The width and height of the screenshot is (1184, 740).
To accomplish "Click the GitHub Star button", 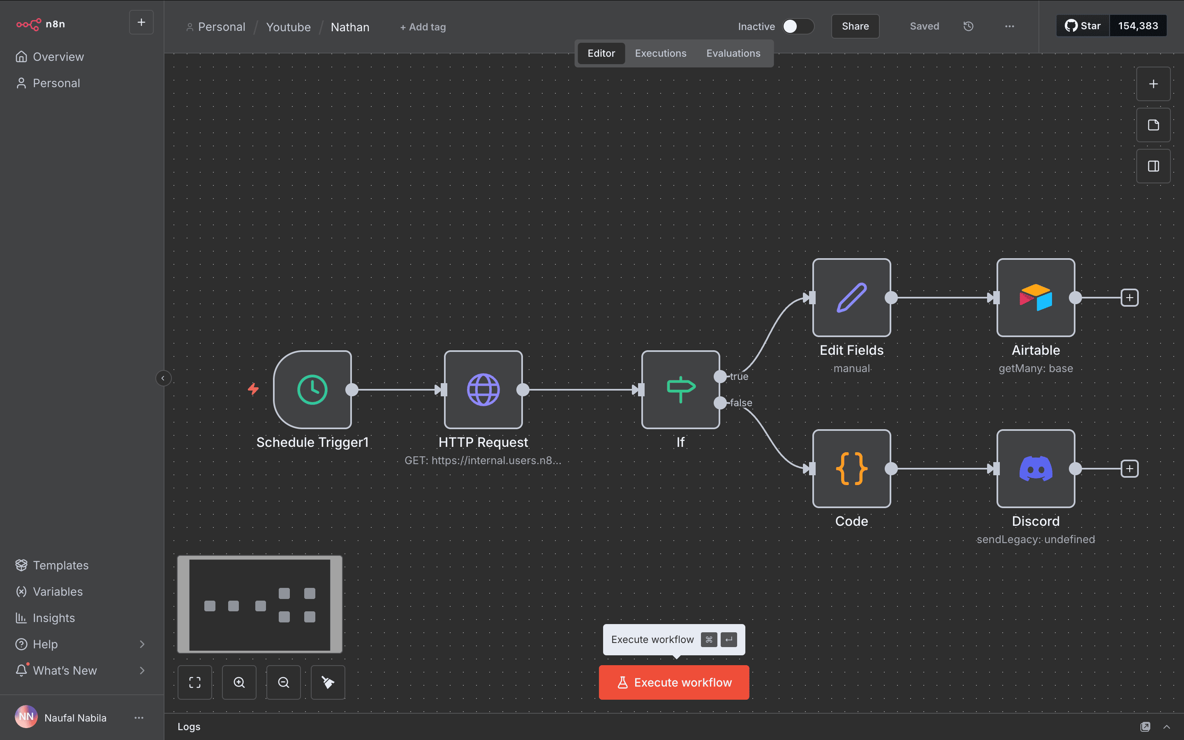I will pos(1082,26).
